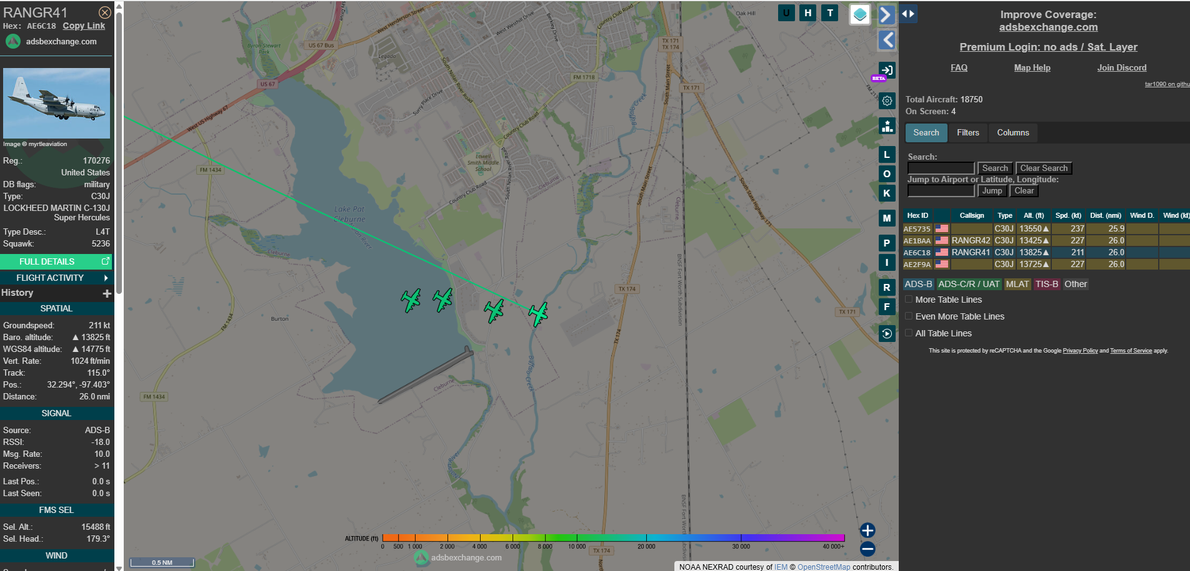This screenshot has height=571, width=1190.
Task: Toggle the T map button
Action: coord(830,12)
